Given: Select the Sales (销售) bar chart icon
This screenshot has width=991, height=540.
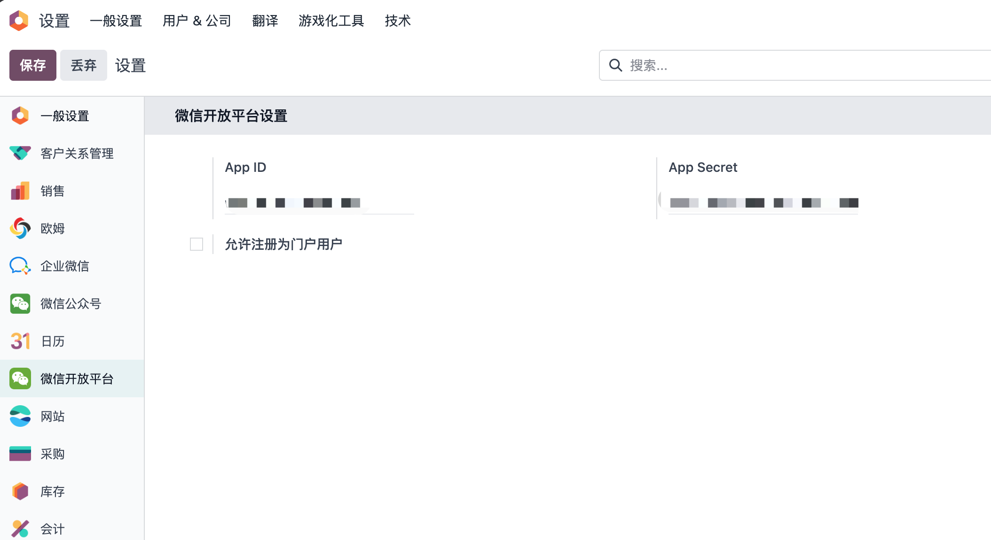Looking at the screenshot, I should (20, 191).
